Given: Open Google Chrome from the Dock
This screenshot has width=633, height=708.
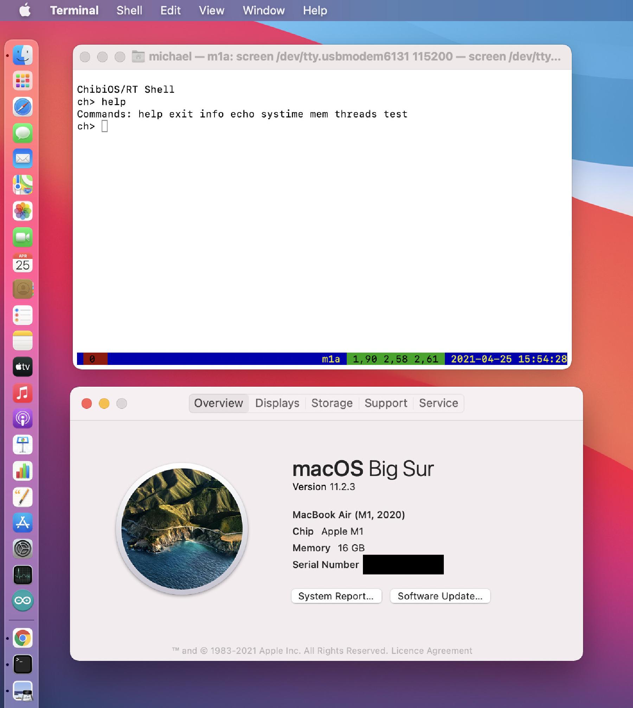Looking at the screenshot, I should click(x=23, y=638).
